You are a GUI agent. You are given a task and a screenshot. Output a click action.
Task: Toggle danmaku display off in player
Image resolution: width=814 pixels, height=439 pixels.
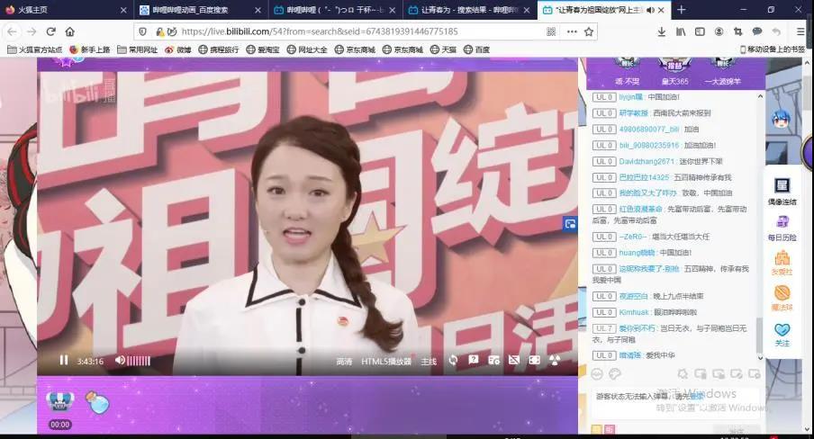[x=514, y=361]
